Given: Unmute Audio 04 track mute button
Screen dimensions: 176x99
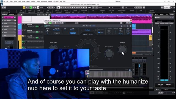Looking at the screenshot, I should click(23, 36).
